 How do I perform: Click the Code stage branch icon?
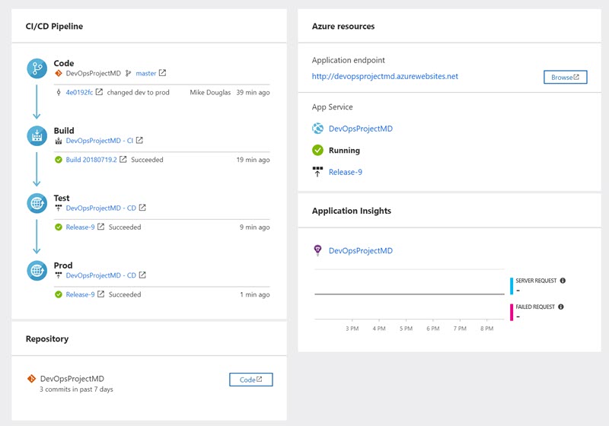pyautogui.click(x=37, y=68)
